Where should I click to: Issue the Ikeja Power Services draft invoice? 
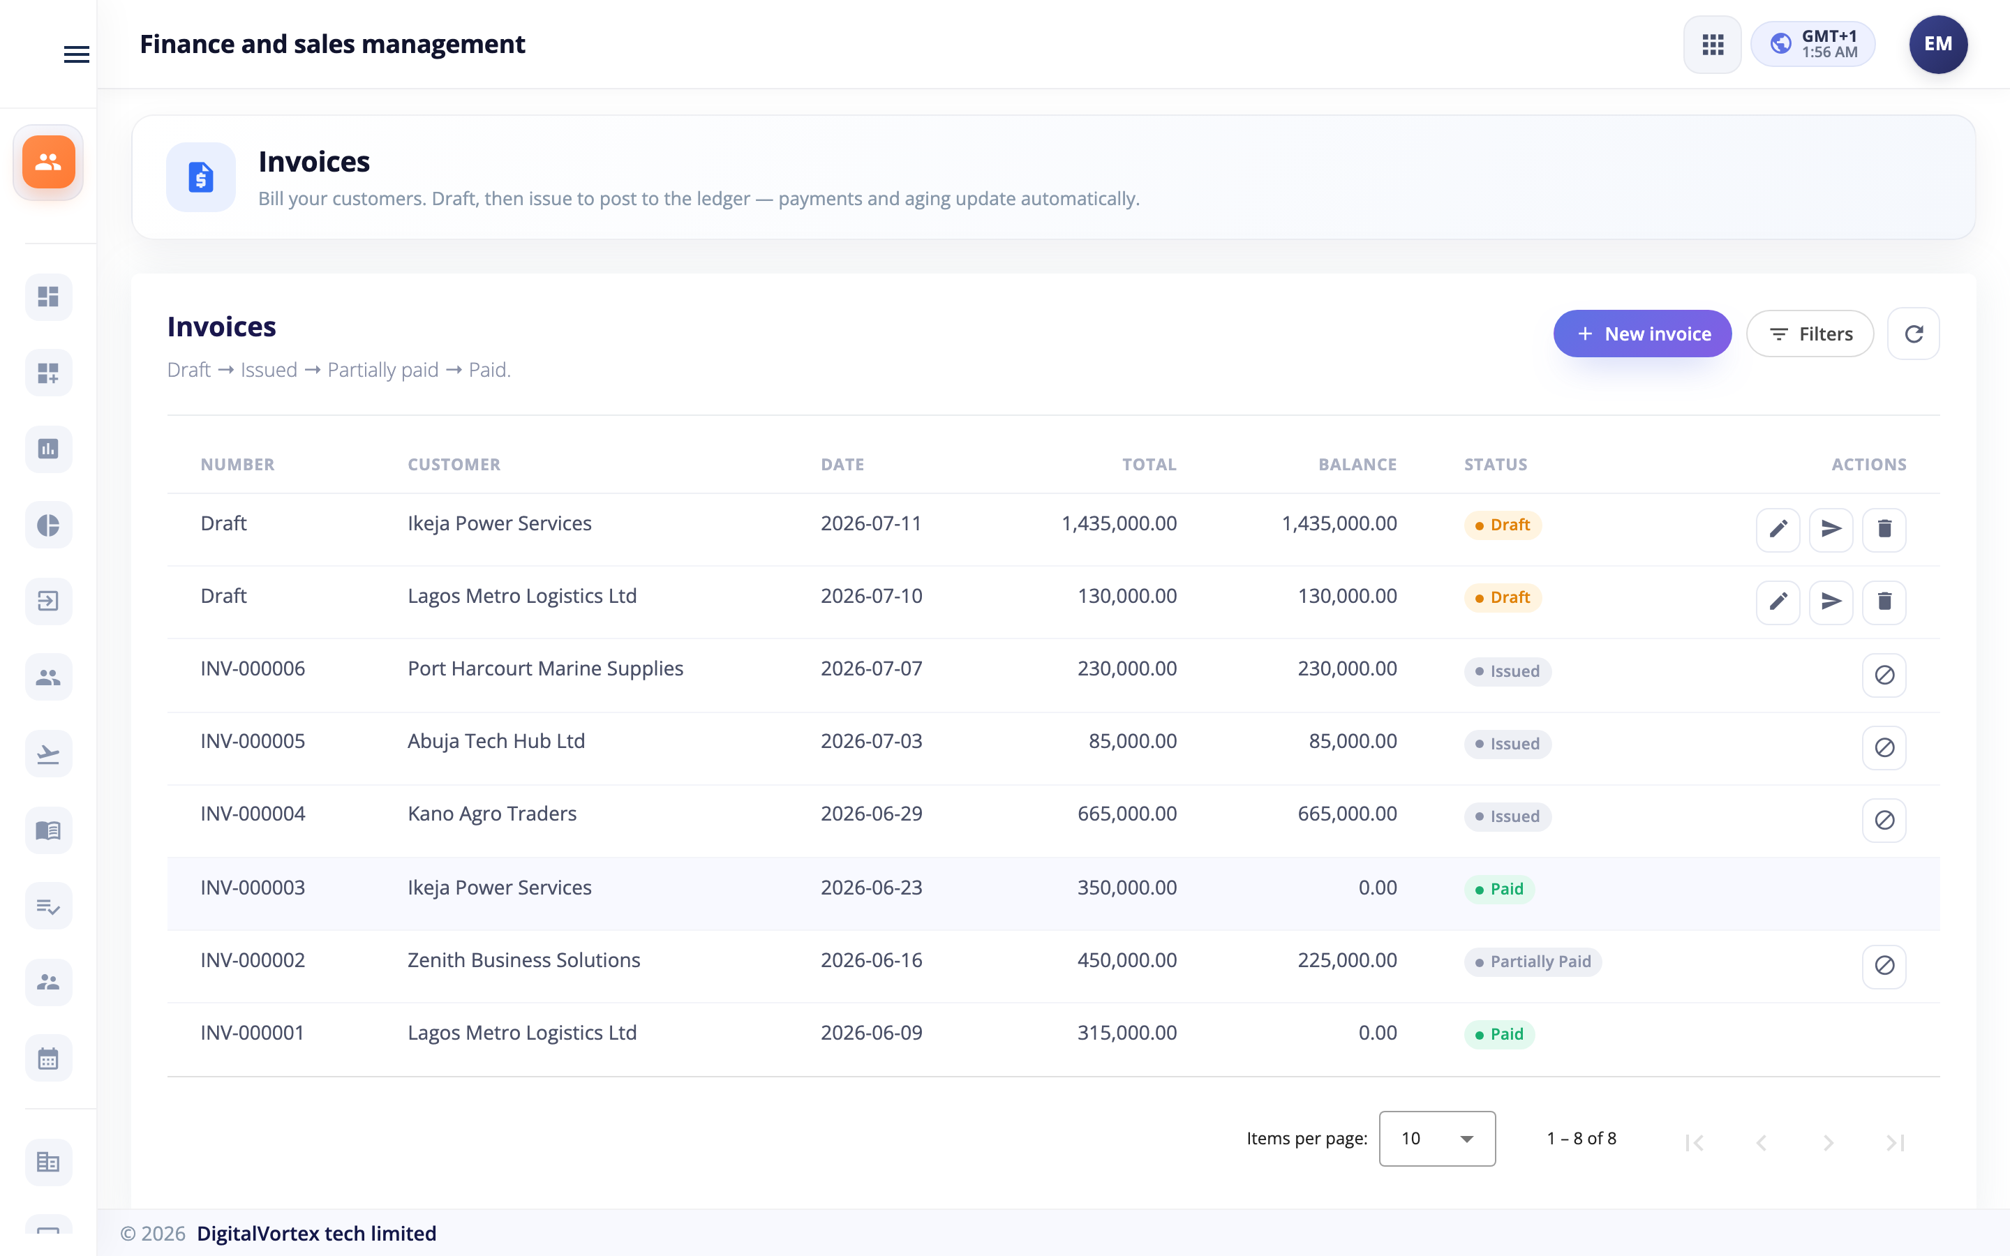1831,529
